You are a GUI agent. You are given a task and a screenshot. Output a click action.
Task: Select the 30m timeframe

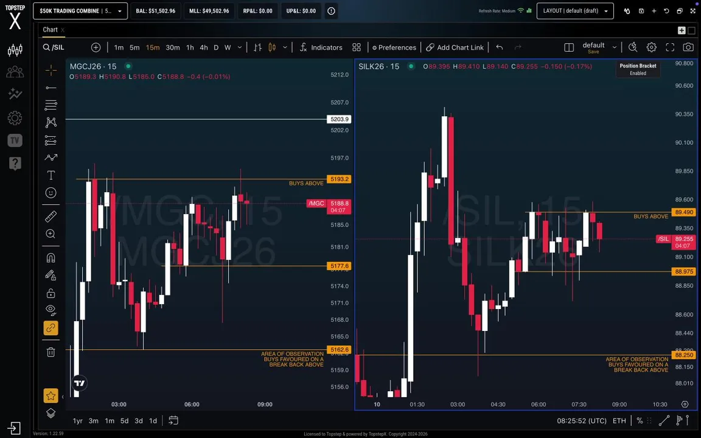point(173,47)
